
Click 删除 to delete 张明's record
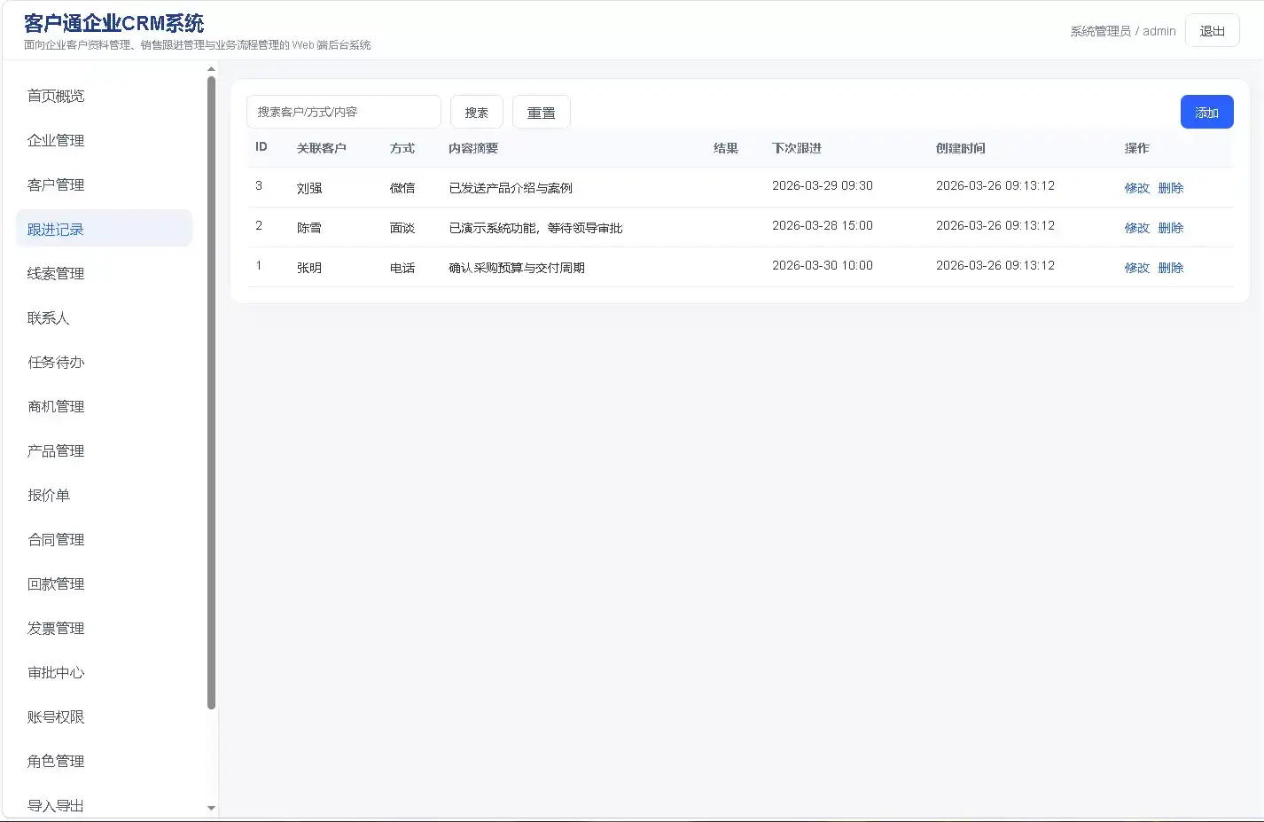[1170, 267]
